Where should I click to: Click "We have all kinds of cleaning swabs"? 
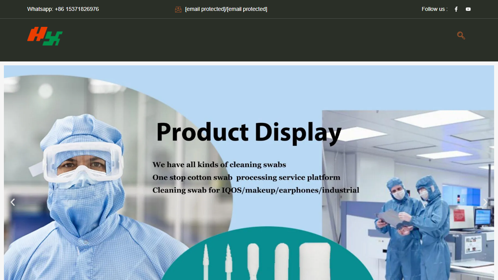click(219, 164)
